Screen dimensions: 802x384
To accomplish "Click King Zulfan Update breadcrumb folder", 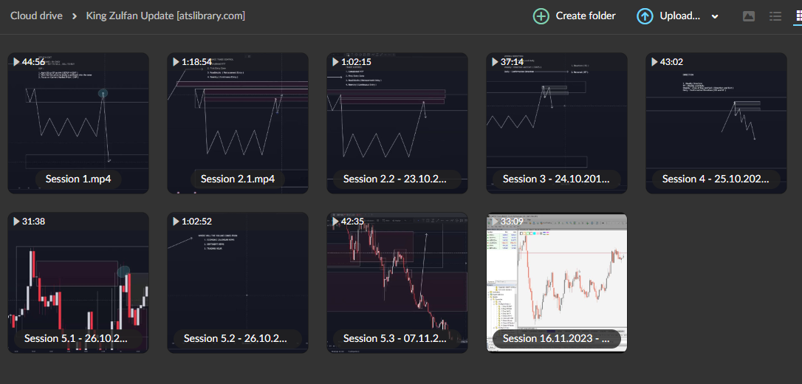I will point(165,16).
